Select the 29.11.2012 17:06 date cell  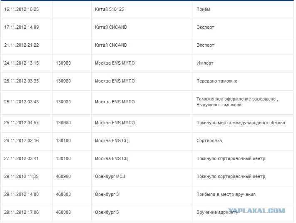(x=21, y=212)
